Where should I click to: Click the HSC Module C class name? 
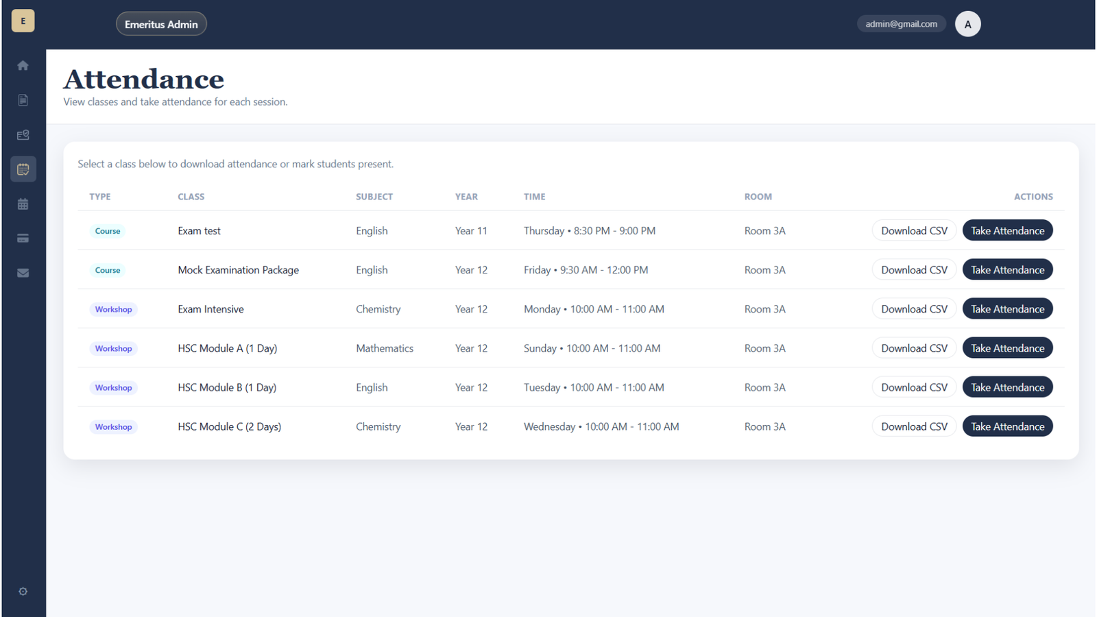click(x=229, y=426)
